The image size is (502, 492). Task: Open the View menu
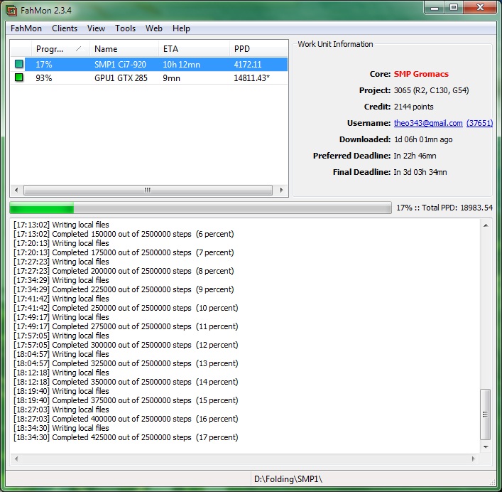click(96, 28)
